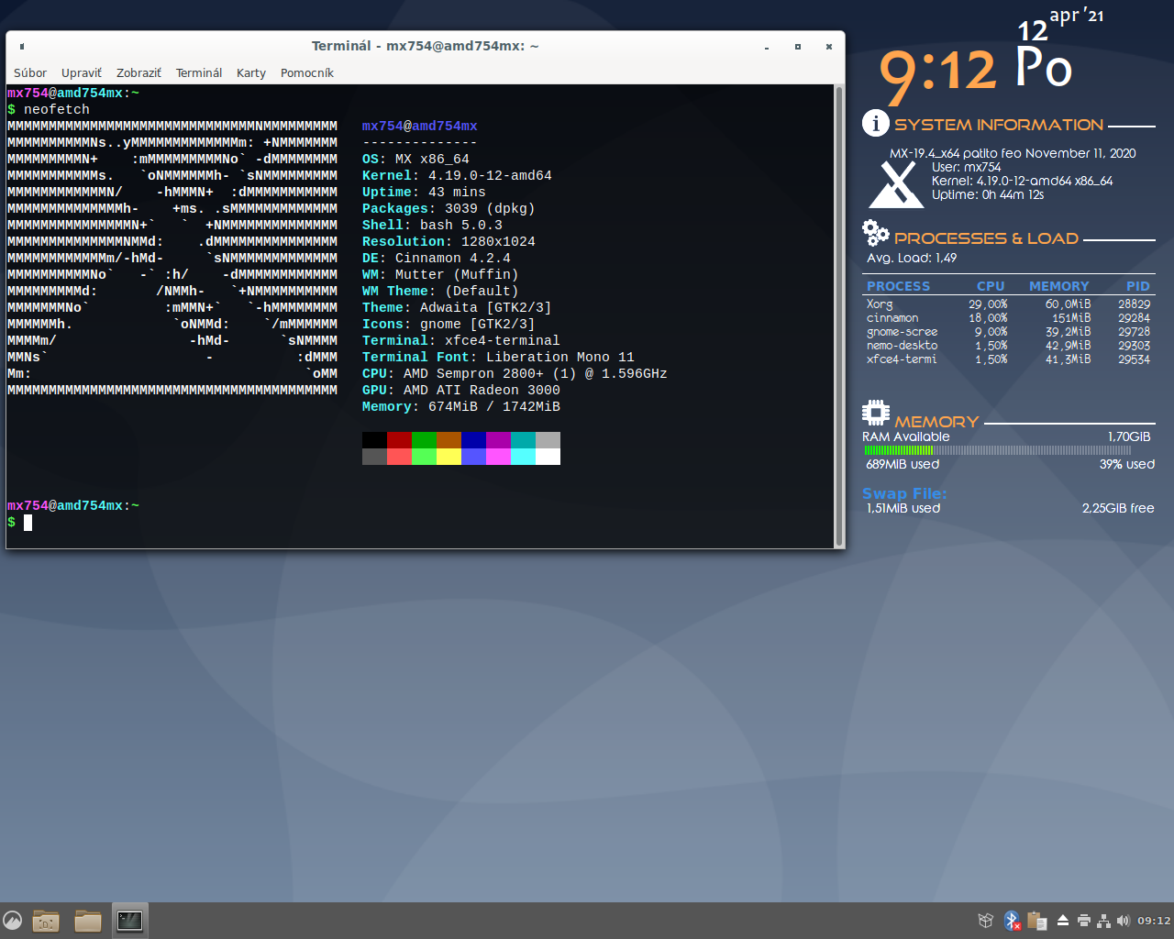Open the printer tray icon
Screen dimensions: 1174x939
click(1083, 921)
